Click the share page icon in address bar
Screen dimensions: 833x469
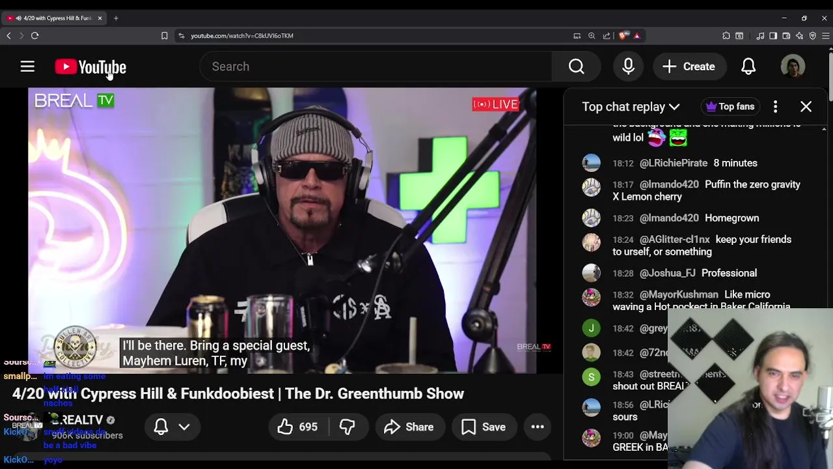[607, 36]
